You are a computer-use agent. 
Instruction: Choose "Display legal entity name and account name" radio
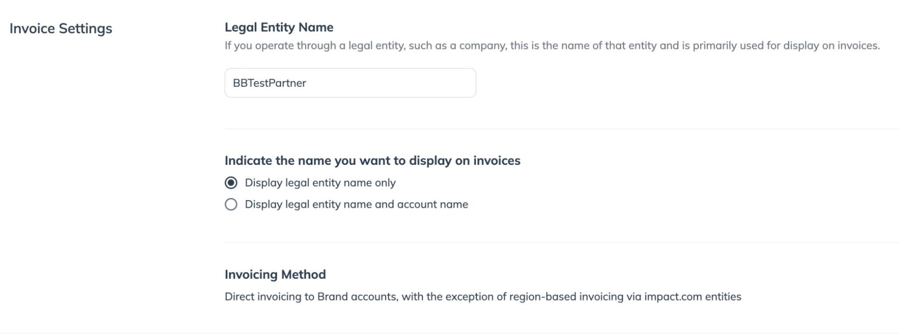pyautogui.click(x=231, y=205)
